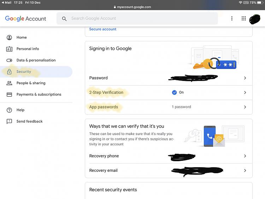Image resolution: width=265 pixels, height=199 pixels.
Task: Focus the Search Google Account field
Action: (137, 18)
